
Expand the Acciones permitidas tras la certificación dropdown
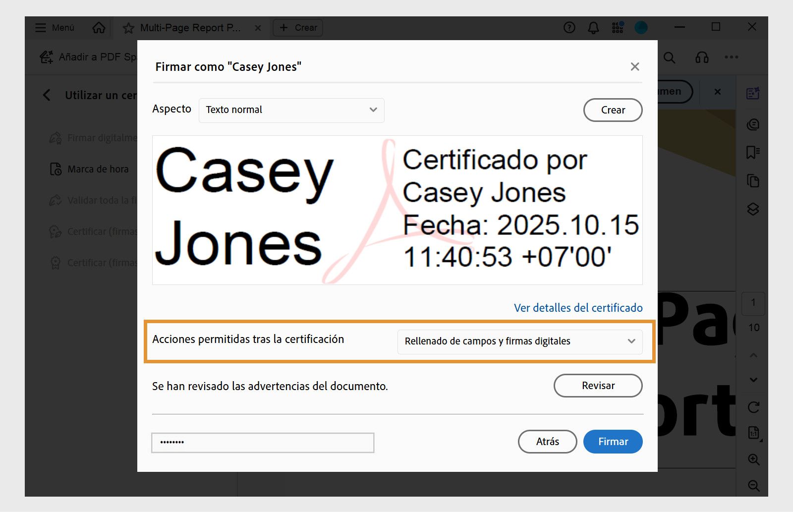(519, 341)
